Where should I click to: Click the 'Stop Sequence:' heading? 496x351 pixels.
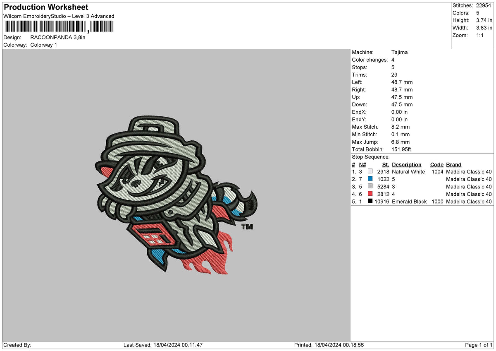click(371, 157)
